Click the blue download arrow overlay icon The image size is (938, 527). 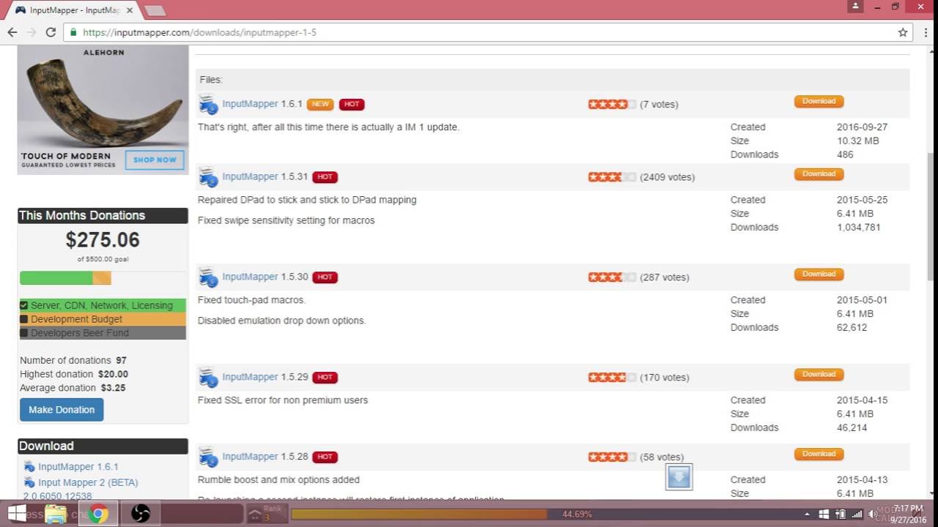click(x=679, y=477)
